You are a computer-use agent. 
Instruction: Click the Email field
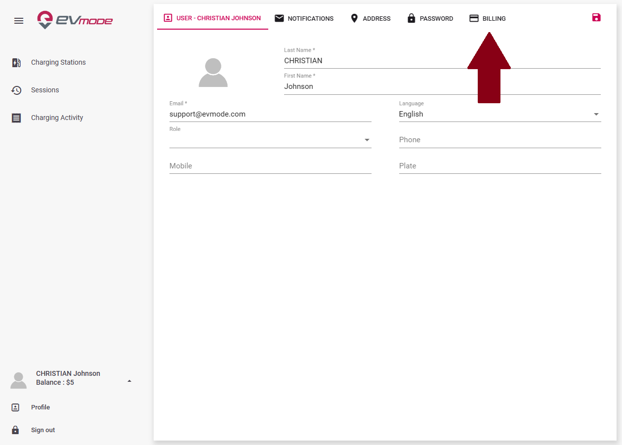pos(270,114)
